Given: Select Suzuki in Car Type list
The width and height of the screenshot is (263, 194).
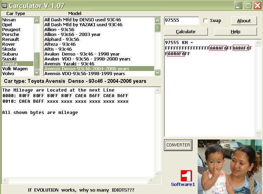Looking at the screenshot, I should tap(18, 59).
